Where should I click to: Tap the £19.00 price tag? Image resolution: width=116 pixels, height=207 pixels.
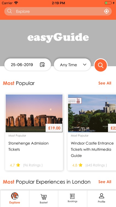point(54,128)
